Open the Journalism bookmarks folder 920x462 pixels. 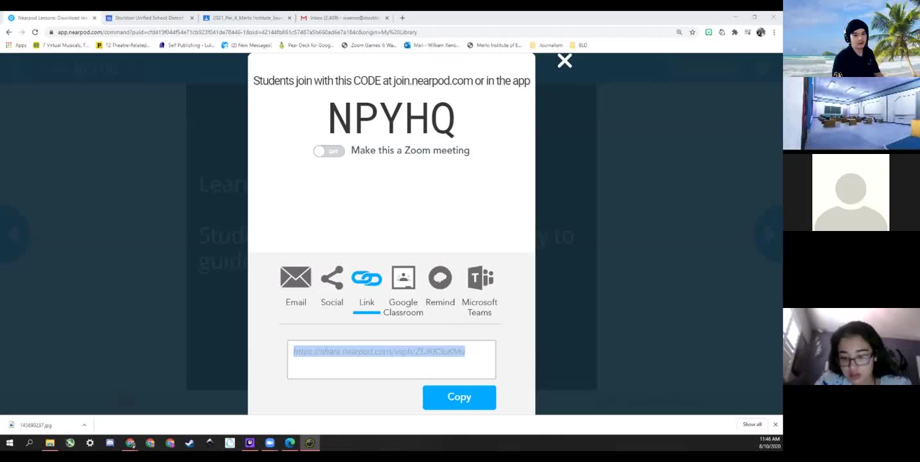point(546,46)
